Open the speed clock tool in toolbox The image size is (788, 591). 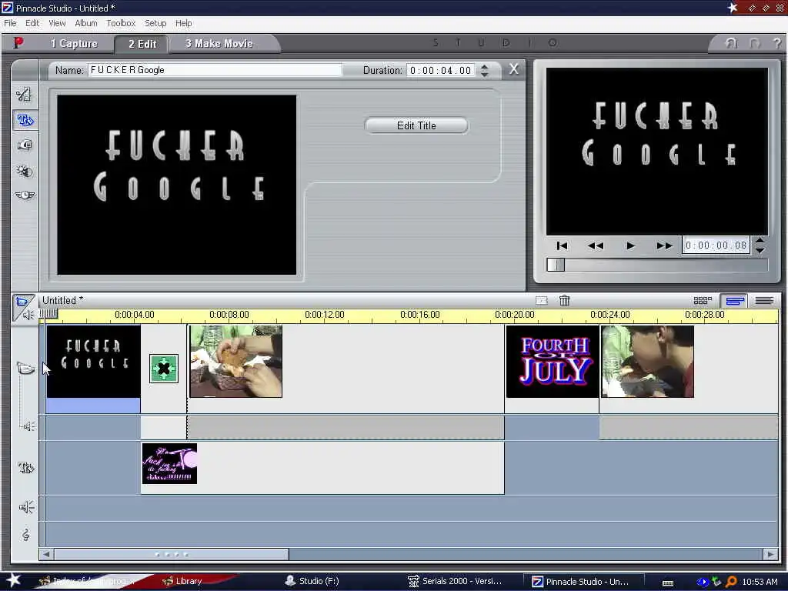(24, 195)
